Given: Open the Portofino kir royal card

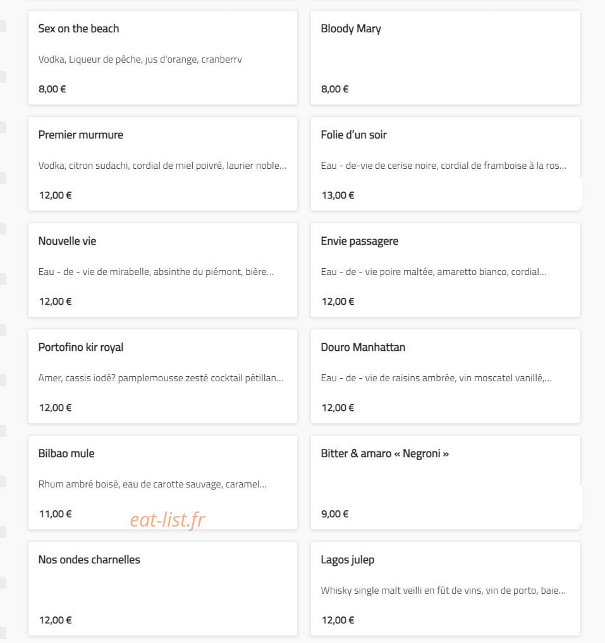Looking at the screenshot, I should click(162, 376).
